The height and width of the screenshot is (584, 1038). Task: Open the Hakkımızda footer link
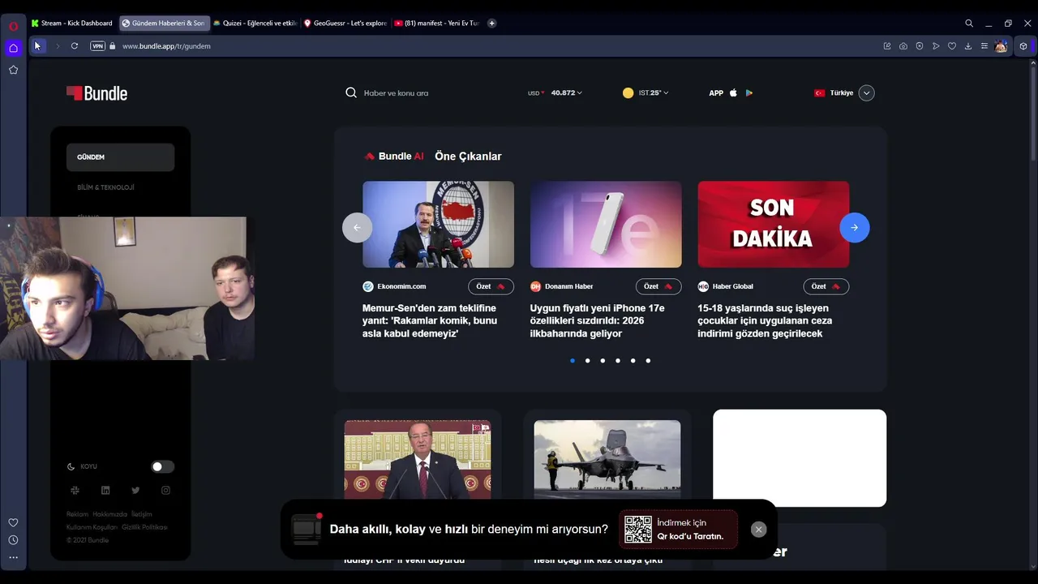(x=109, y=514)
